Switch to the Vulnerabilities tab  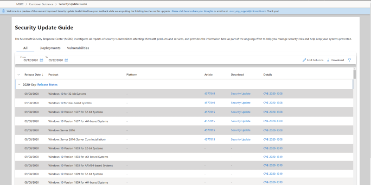coord(78,48)
